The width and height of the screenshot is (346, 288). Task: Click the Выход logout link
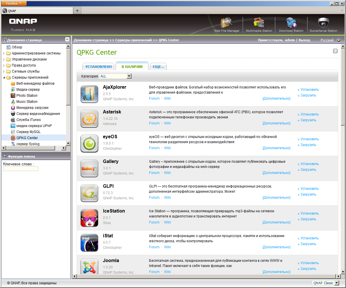pyautogui.click(x=304, y=40)
